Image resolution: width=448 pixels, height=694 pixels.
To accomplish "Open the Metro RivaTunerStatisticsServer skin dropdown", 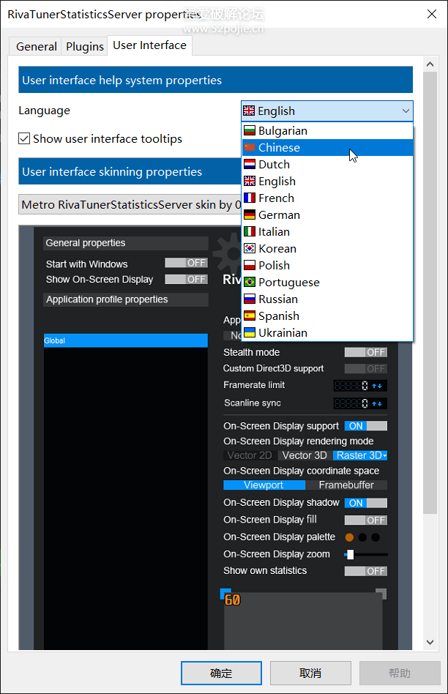I will click(x=130, y=204).
